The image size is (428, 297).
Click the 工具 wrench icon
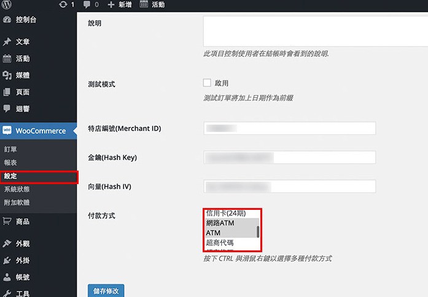coord(7,293)
